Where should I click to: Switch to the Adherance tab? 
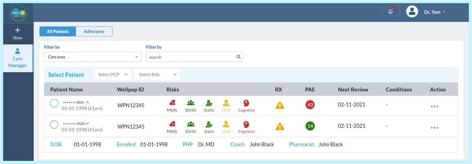click(94, 32)
